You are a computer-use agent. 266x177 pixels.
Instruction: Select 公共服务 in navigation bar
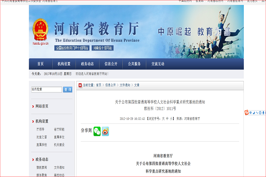[134, 64]
